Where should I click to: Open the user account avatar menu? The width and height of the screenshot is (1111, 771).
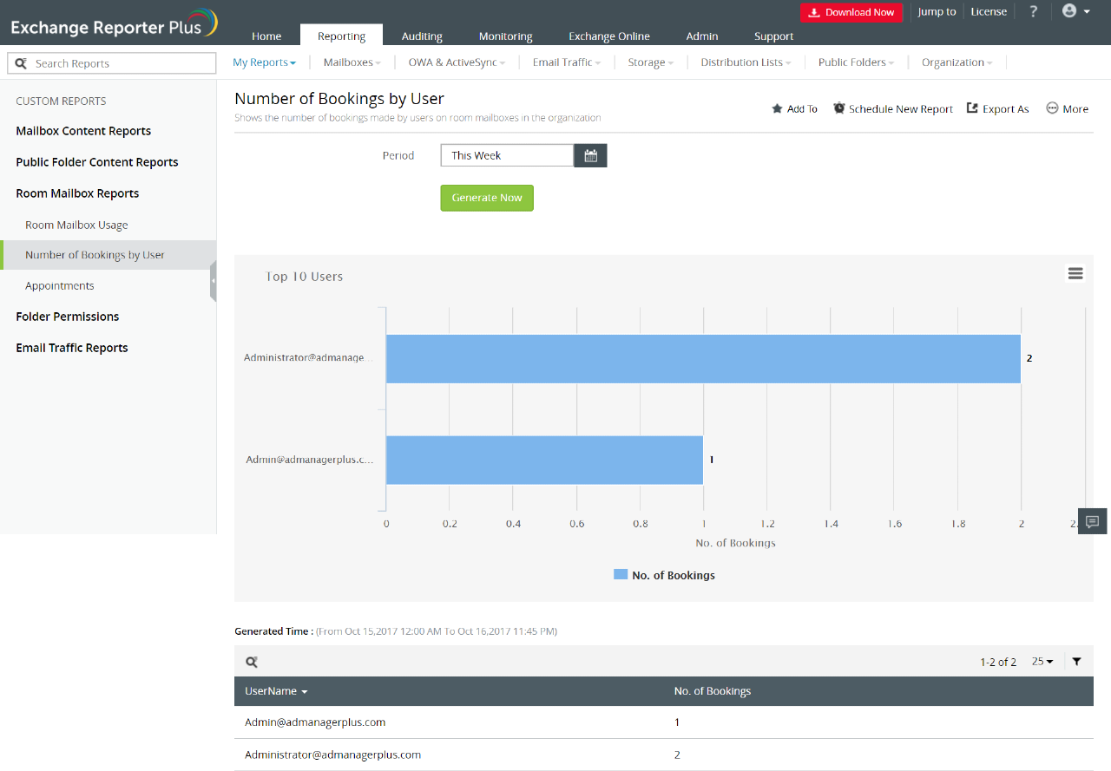[1075, 12]
